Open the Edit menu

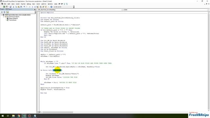(9, 4)
